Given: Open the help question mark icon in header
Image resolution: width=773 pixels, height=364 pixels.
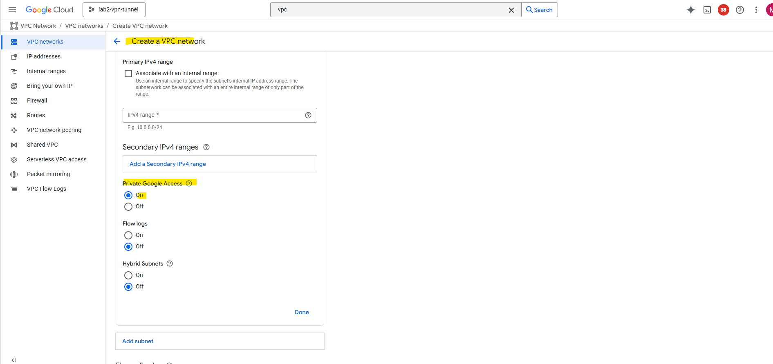Looking at the screenshot, I should coord(739,10).
